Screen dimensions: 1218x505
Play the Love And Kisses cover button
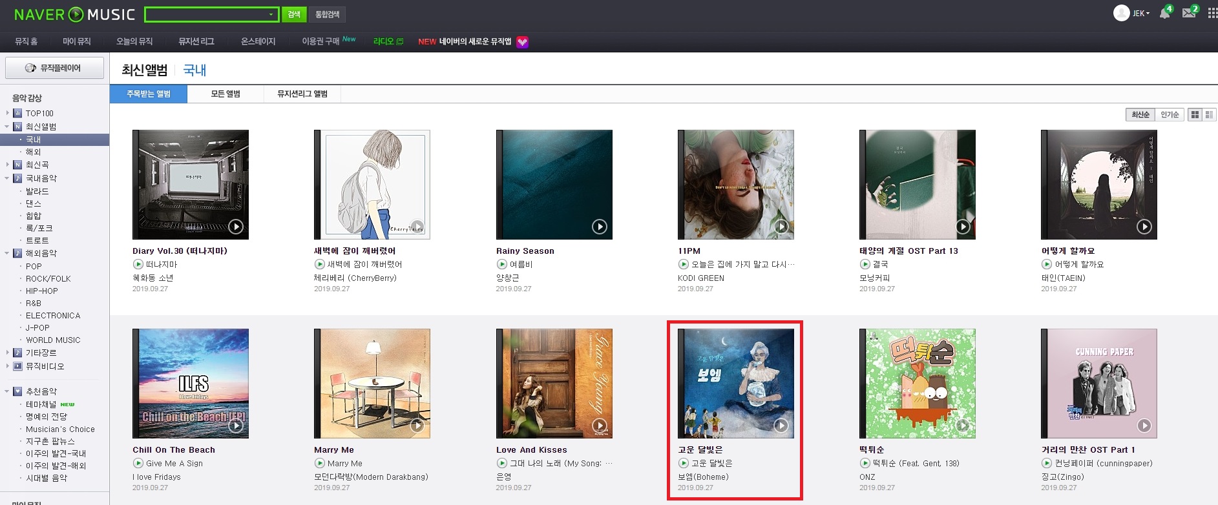pos(600,426)
